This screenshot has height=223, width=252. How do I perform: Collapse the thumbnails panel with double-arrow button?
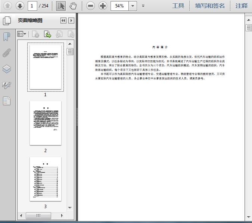63,21
